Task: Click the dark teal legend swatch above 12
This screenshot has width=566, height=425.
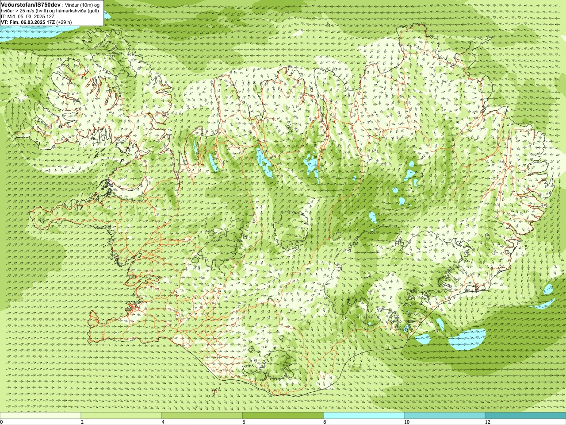Action: [x=525, y=416]
